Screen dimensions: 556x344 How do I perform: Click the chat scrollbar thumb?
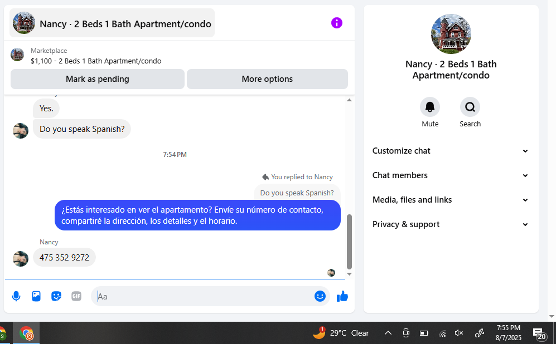(349, 242)
